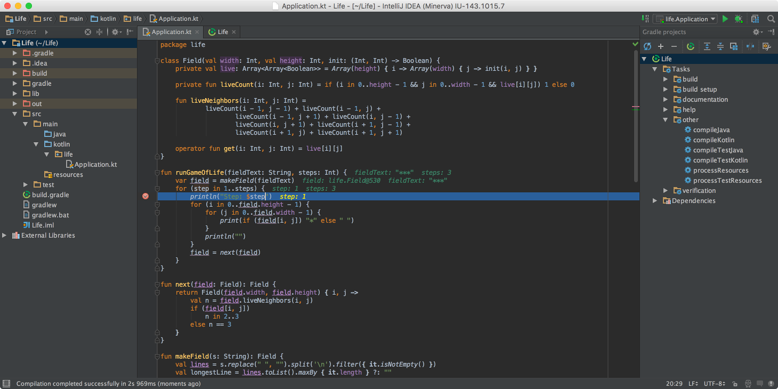Attach a Gradle project with plus icon

click(661, 46)
